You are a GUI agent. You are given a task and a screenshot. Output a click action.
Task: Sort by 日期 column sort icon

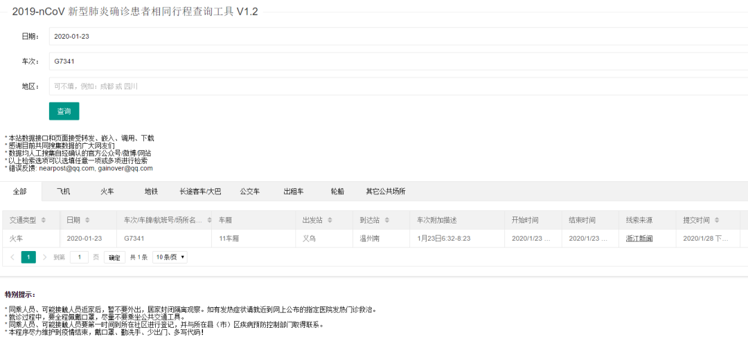(x=87, y=220)
